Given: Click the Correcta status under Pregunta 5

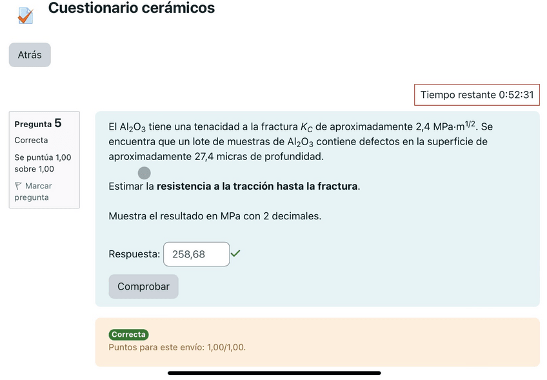Looking at the screenshot, I should [x=31, y=140].
